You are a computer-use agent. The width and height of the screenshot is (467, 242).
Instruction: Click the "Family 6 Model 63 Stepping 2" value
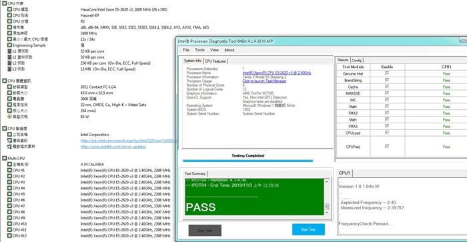coord(264,77)
